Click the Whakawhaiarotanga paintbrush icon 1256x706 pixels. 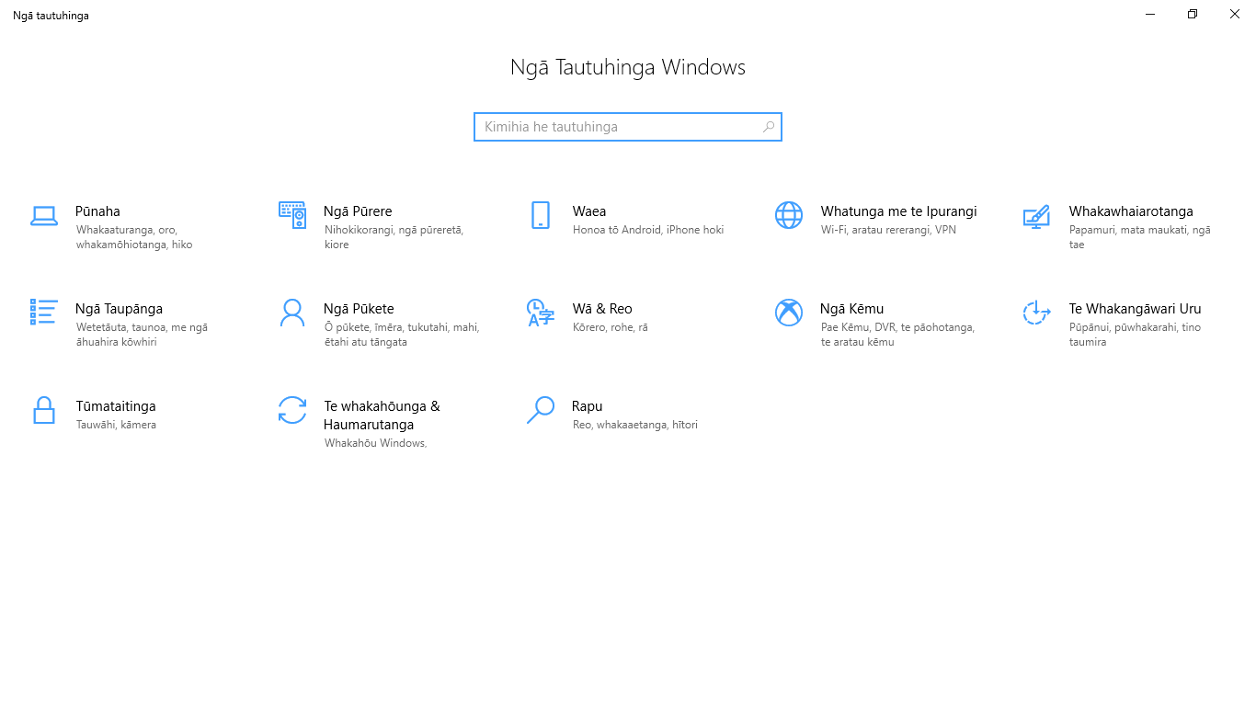(1036, 216)
